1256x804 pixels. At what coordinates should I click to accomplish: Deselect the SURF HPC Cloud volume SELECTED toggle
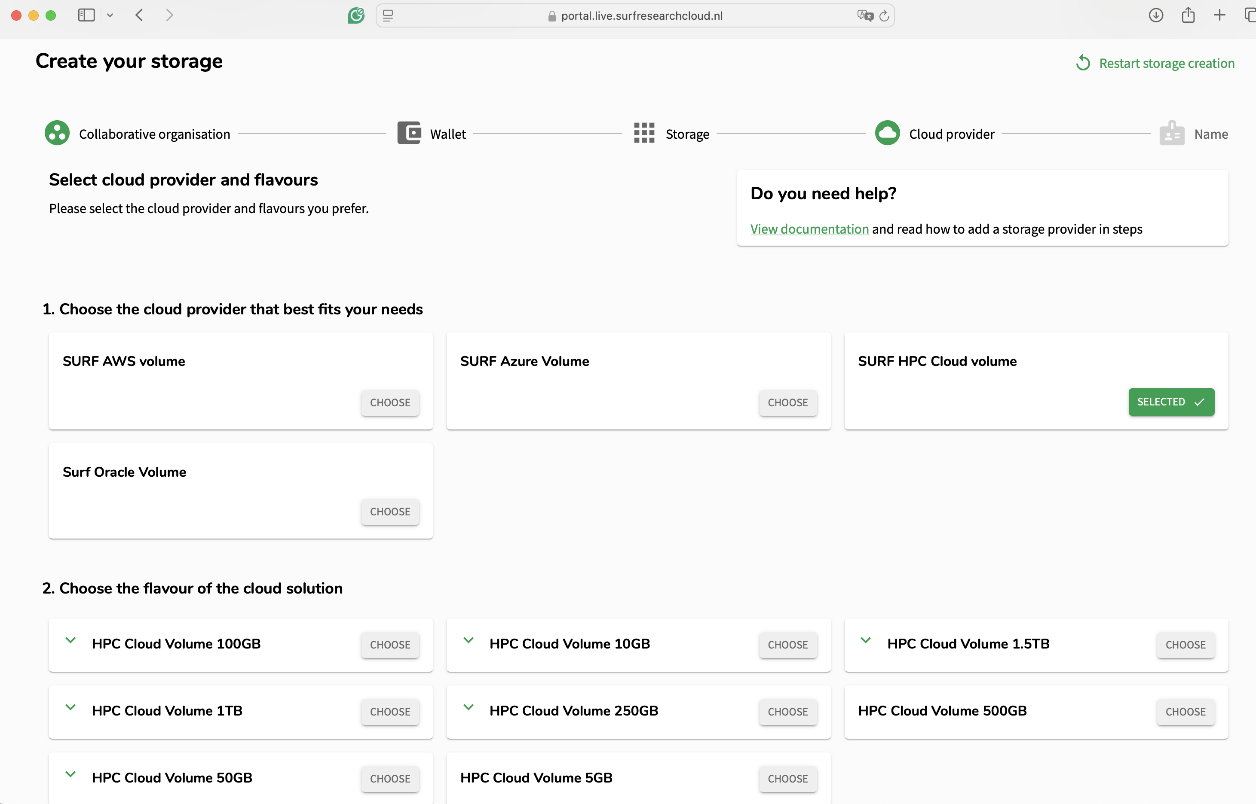click(1171, 402)
